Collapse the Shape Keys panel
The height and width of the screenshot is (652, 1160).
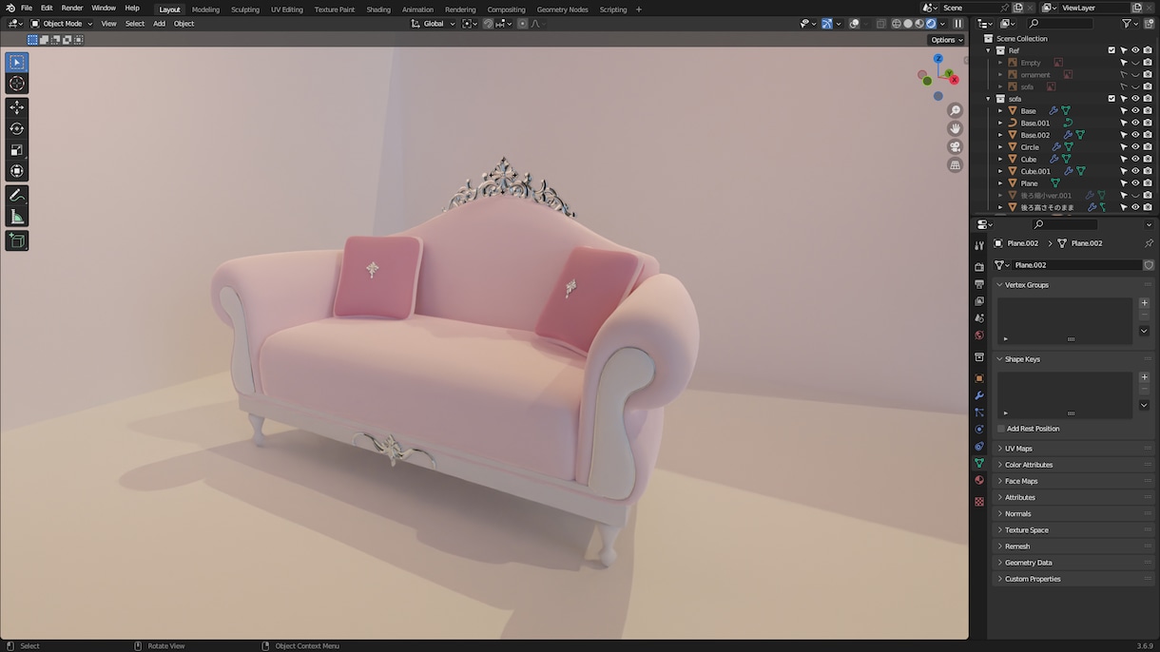click(1073, 359)
